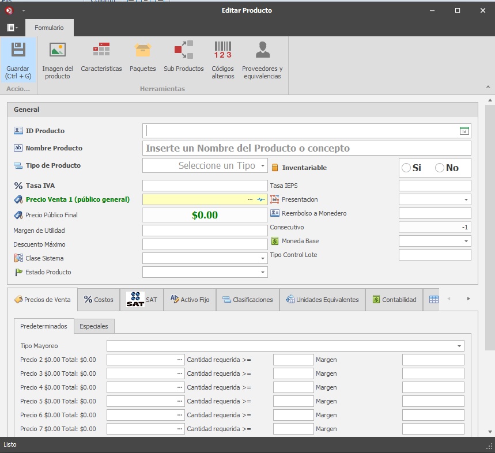Maximize the Editar Producto window
Screen dimensions: 495x453
[458, 11]
